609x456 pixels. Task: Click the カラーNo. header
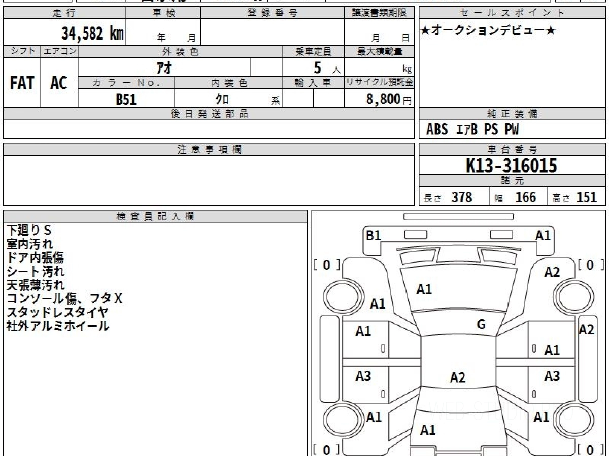126,83
